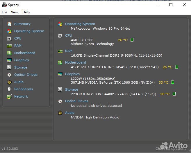Open the Motherboard sidebar entry
Image resolution: width=191 pixels, height=153 pixels.
pos(25,53)
